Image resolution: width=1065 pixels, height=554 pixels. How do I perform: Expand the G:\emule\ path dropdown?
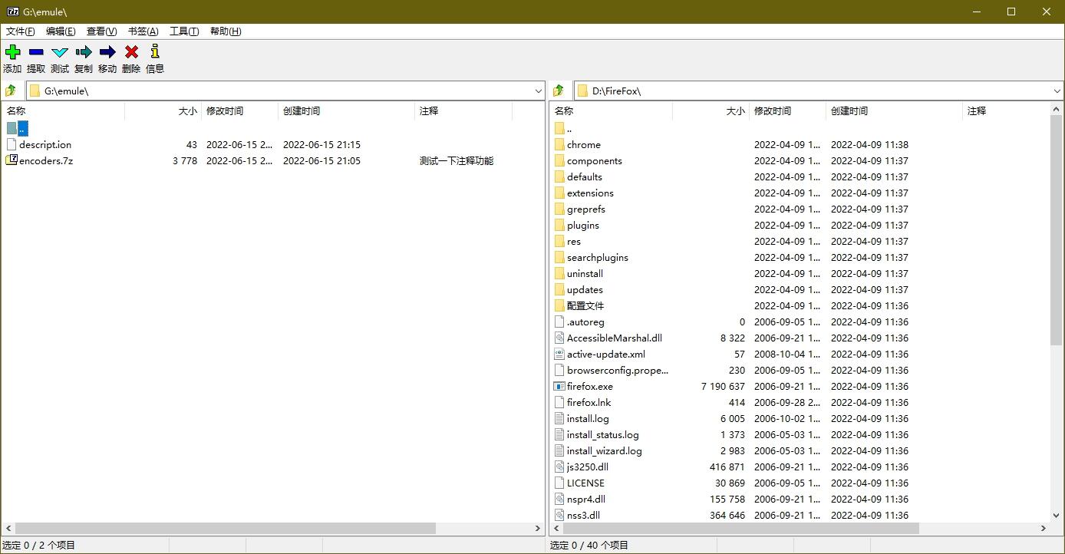(x=538, y=91)
